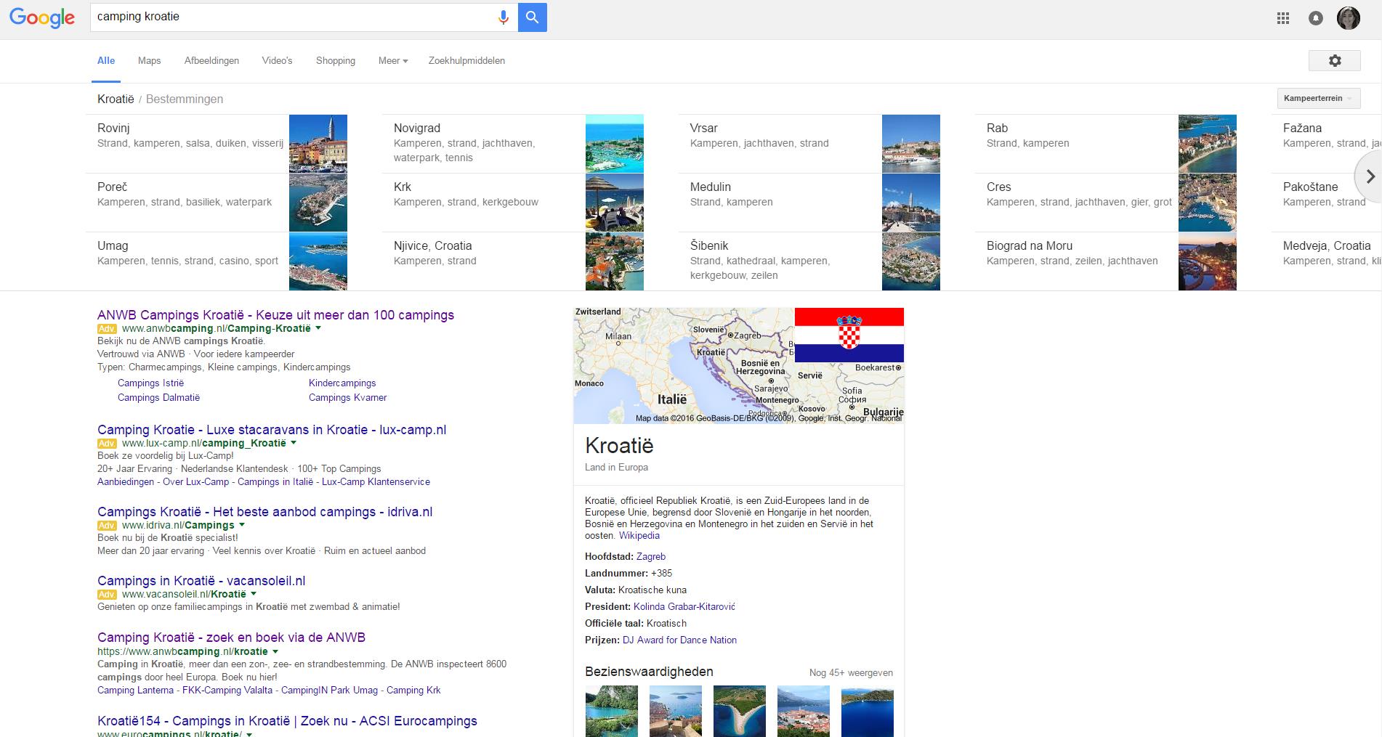Open ANWB Campings Kroatië ad headline
The width and height of the screenshot is (1382, 737).
[x=275, y=315]
